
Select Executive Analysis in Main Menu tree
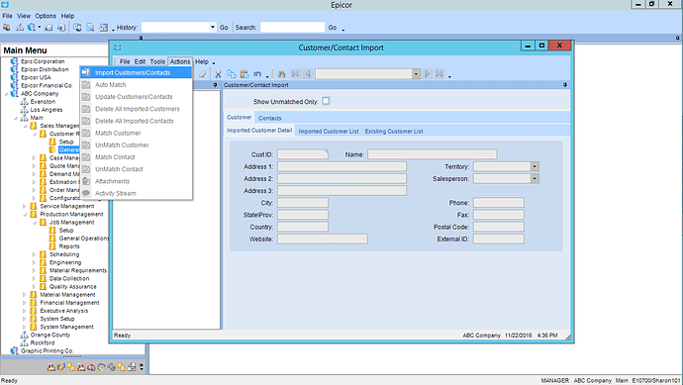pos(64,311)
